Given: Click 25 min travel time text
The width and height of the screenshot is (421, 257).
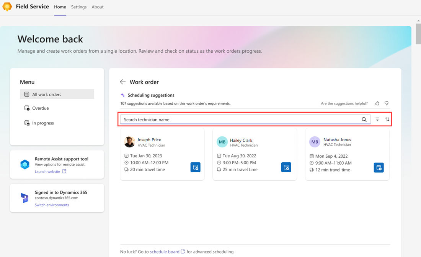Looking at the screenshot, I should coord(240,170).
